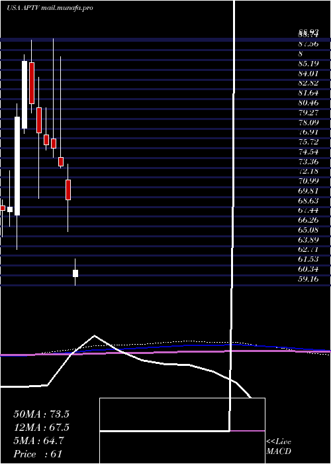331x464 pixels.
Task: Click the 73.36 price axis label
Action: [308, 162]
